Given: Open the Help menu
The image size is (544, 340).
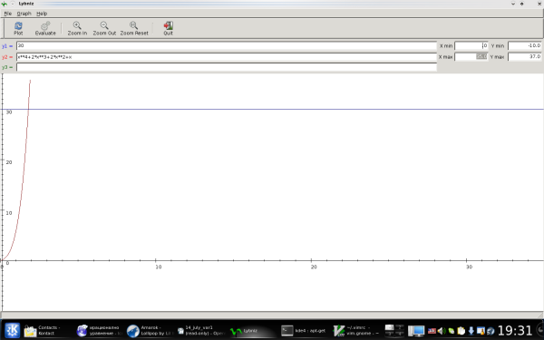Looking at the screenshot, I should coord(42,14).
